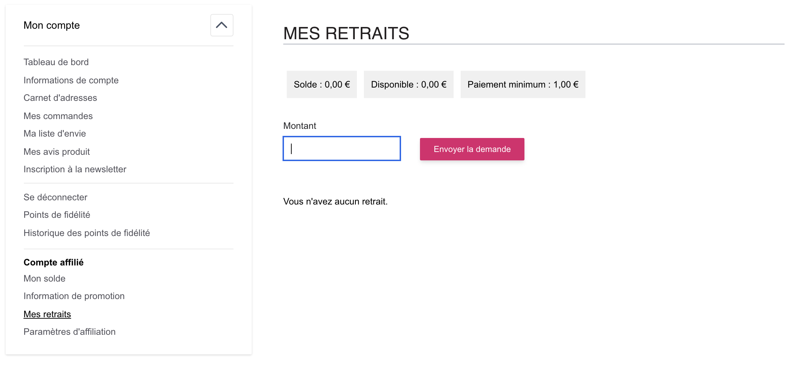Open Carnet d'adresses page
The image size is (807, 374).
(60, 98)
